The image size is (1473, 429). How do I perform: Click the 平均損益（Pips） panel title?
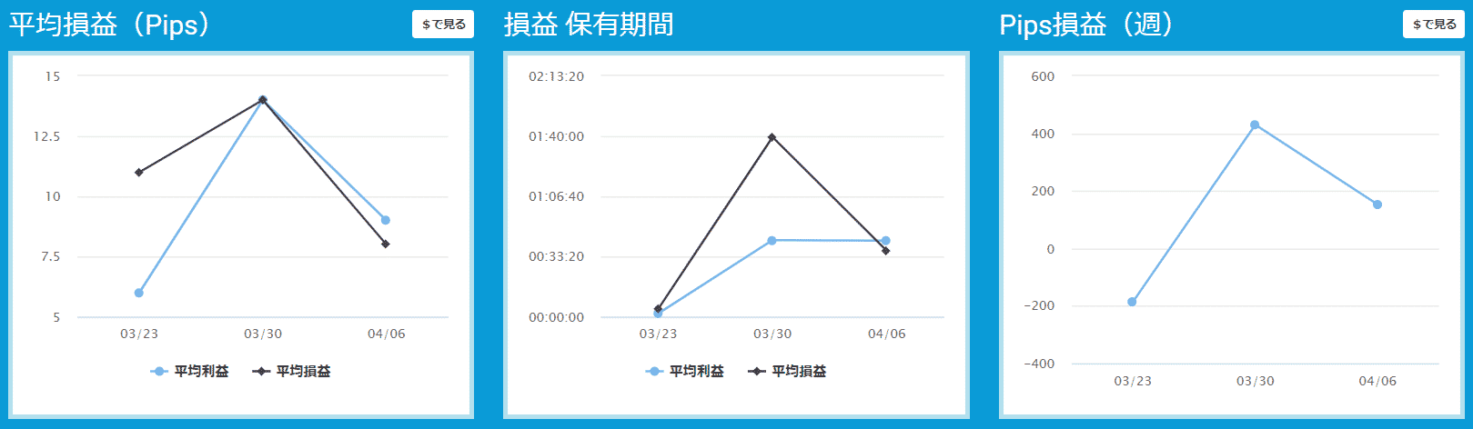(x=110, y=24)
